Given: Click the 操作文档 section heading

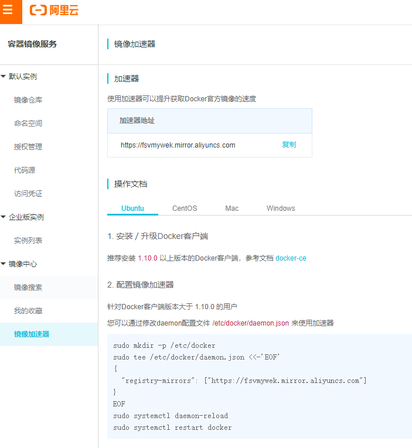Looking at the screenshot, I should click(131, 184).
